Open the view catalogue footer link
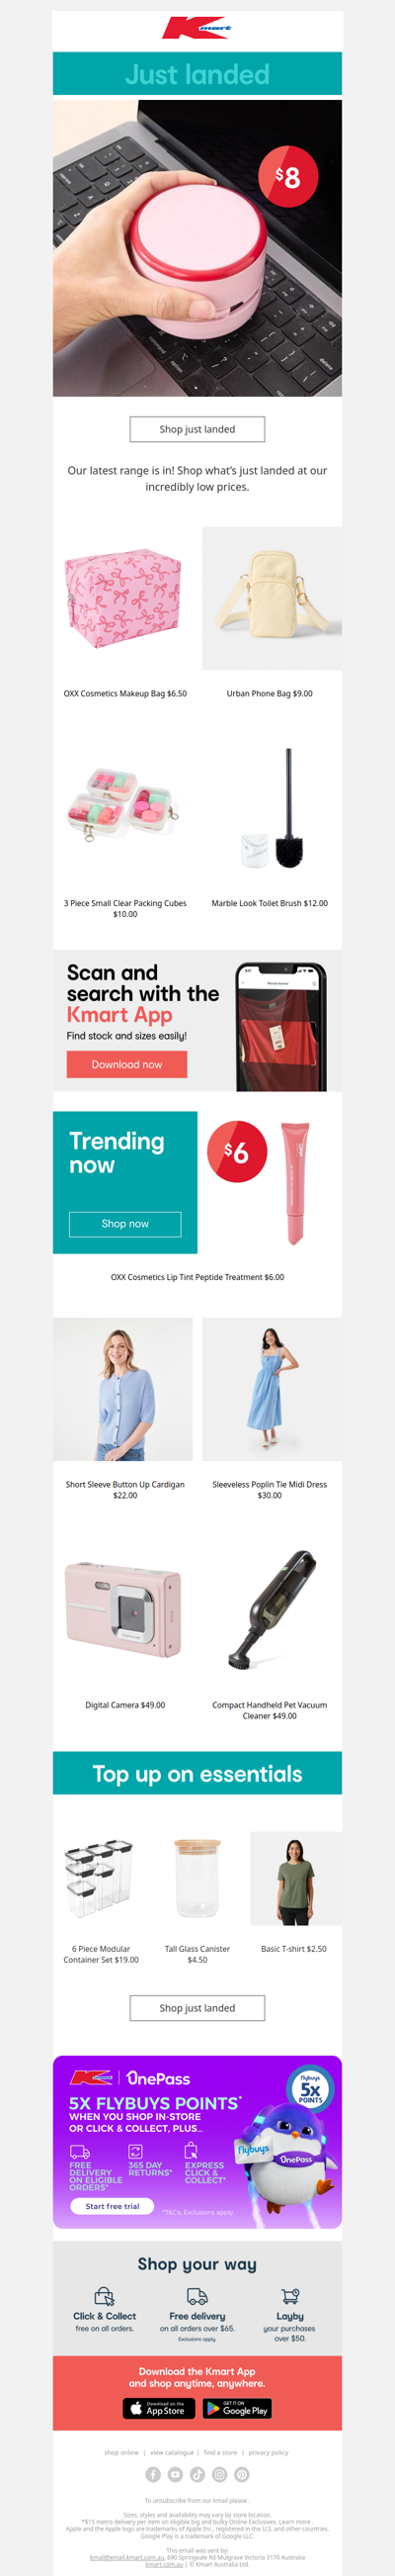395x2576 pixels. pyautogui.click(x=172, y=2452)
